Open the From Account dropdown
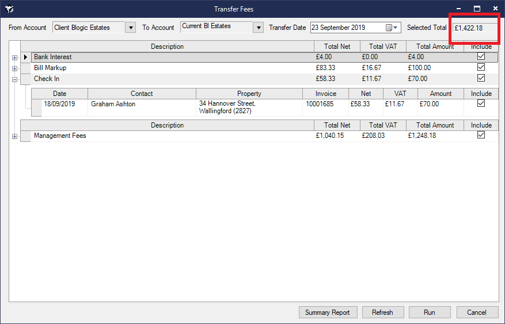This screenshot has width=505, height=324. click(x=131, y=28)
